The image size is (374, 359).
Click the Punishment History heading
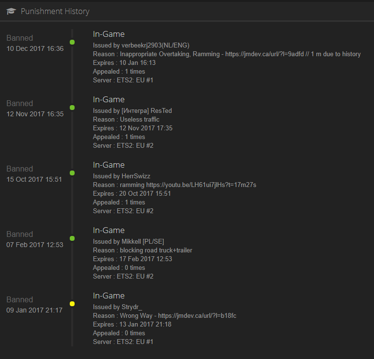[x=55, y=11]
